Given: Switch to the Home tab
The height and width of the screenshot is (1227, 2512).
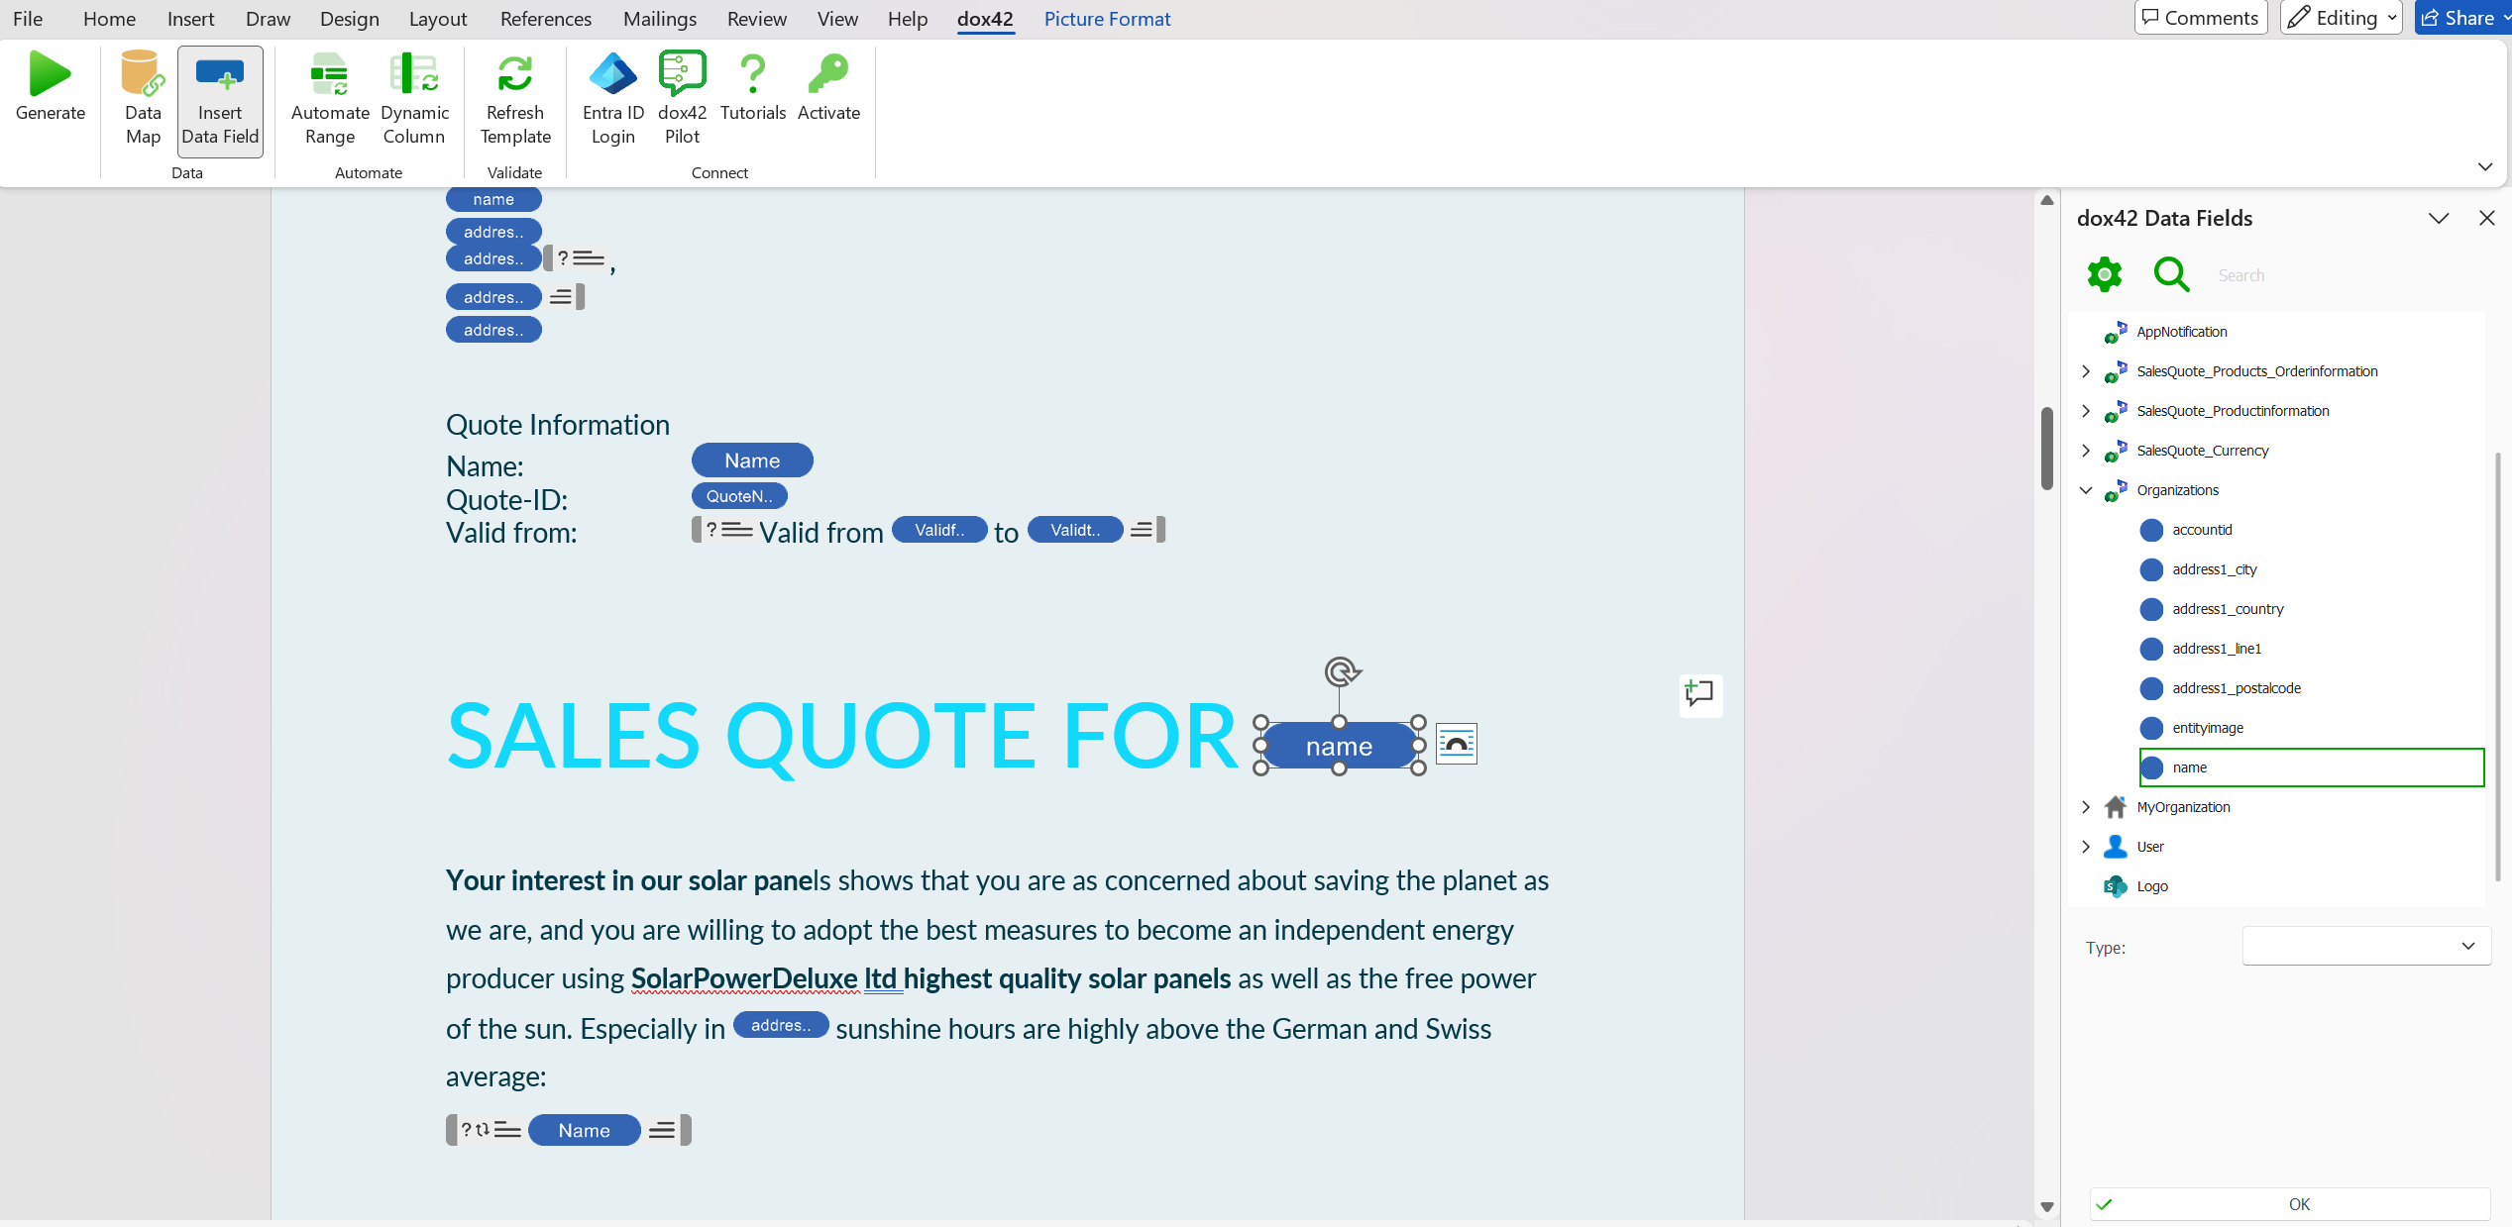Looking at the screenshot, I should click(x=109, y=19).
